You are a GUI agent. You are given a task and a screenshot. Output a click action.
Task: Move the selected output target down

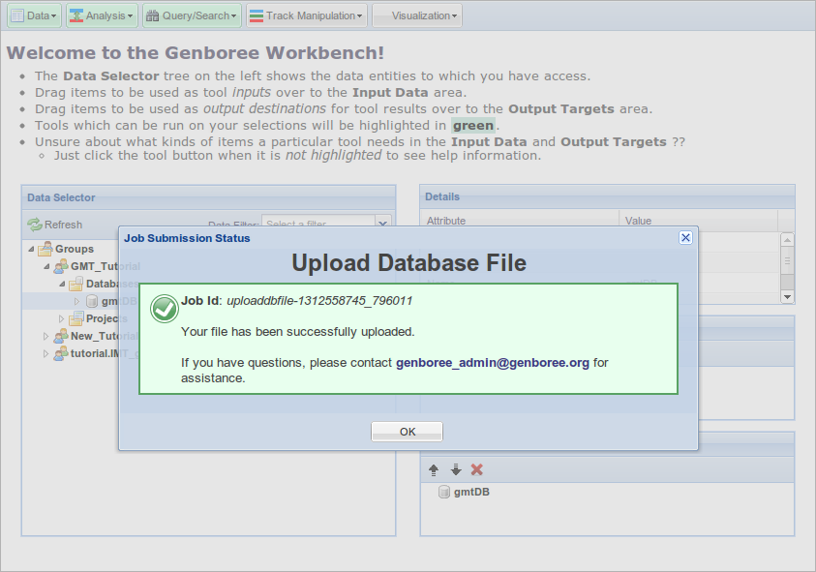(456, 470)
